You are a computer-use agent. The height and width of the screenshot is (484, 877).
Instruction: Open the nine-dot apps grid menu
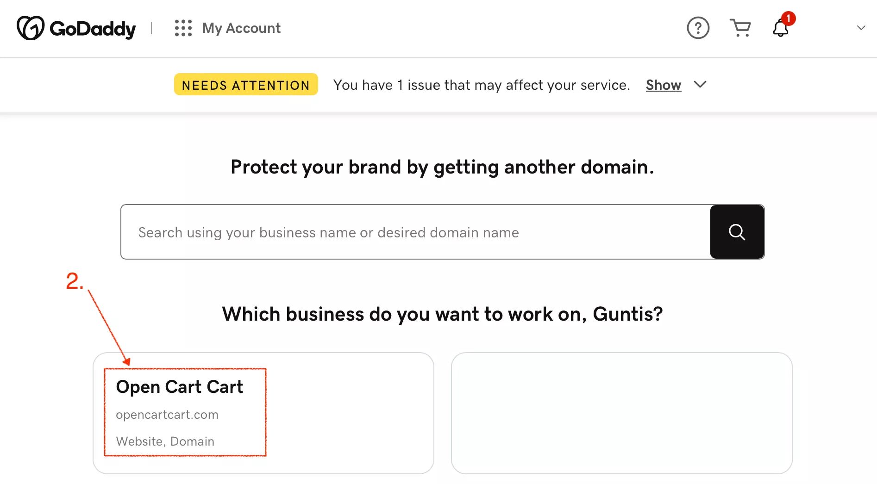click(183, 28)
